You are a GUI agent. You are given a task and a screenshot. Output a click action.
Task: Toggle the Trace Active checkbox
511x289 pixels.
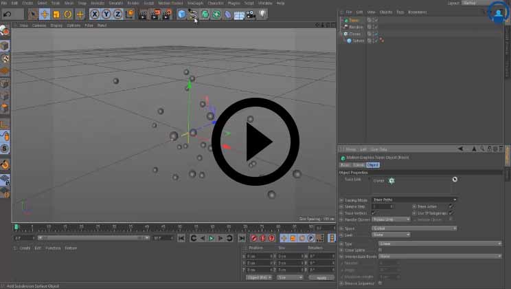coord(451,206)
